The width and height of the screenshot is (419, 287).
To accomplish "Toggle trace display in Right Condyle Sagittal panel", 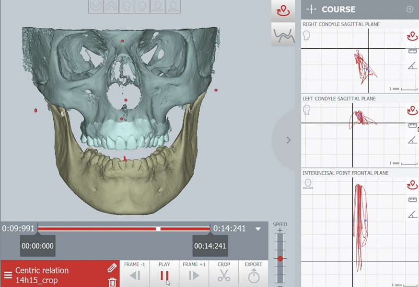I will 412,36.
